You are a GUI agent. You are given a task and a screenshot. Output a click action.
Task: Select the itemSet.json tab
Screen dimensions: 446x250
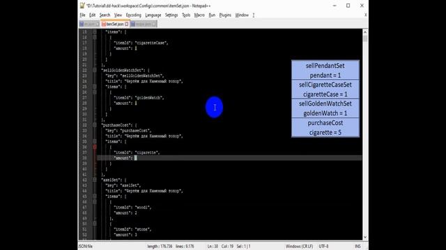click(115, 24)
